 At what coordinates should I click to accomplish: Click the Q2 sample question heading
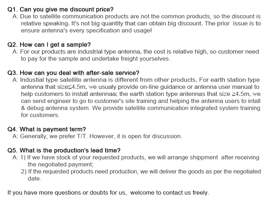(49, 45)
